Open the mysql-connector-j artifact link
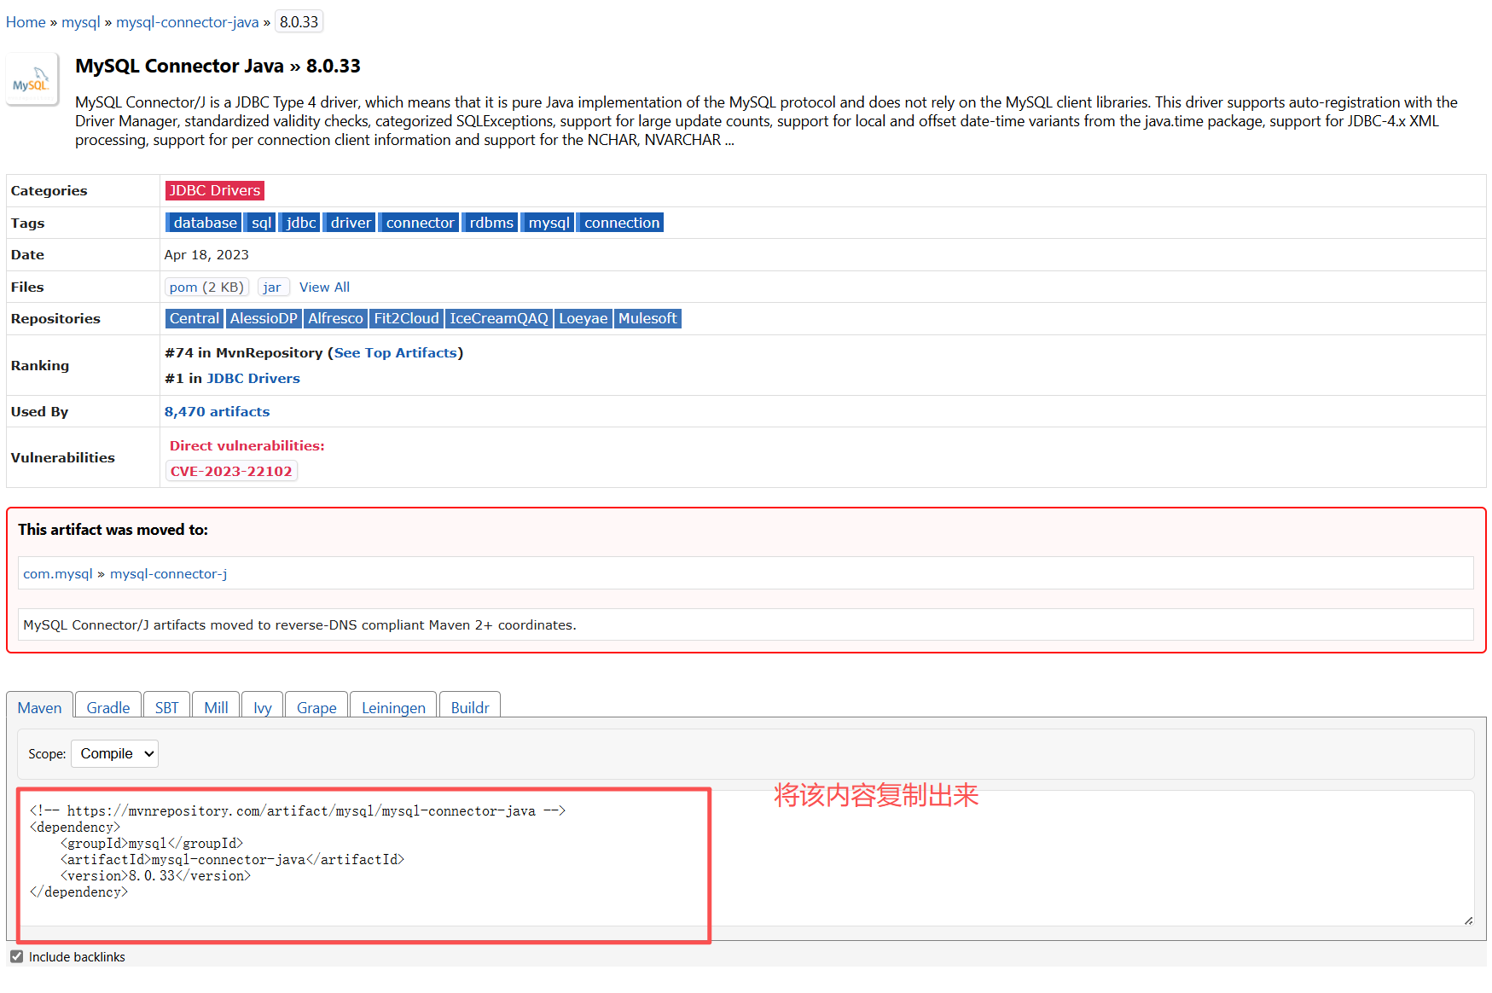Viewport: 1492px width, 993px height. point(168,574)
